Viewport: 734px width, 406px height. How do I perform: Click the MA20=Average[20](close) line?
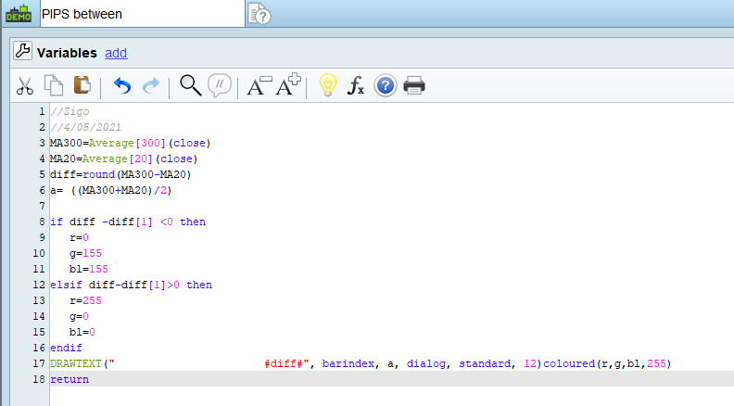123,159
